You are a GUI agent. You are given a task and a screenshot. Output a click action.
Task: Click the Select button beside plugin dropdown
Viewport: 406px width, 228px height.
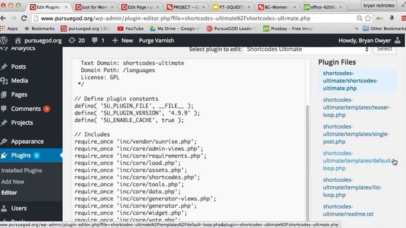tap(384, 49)
